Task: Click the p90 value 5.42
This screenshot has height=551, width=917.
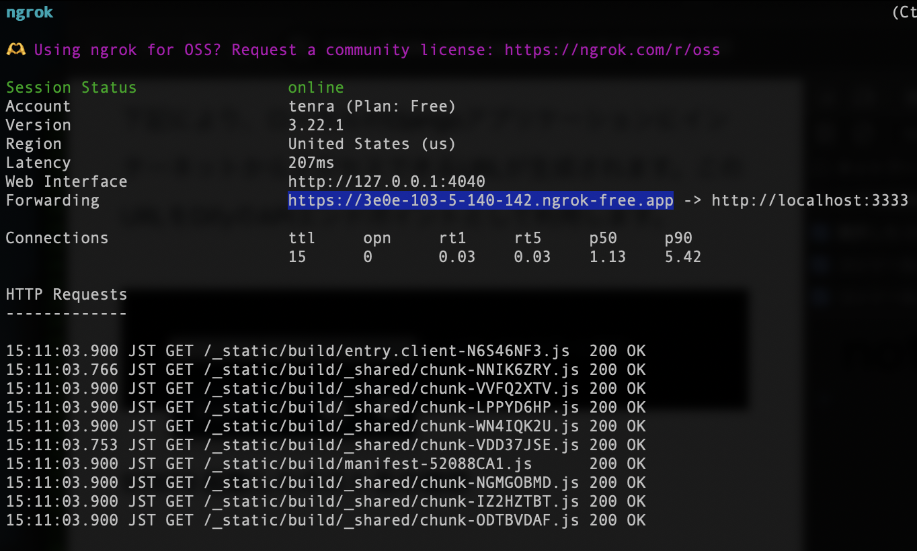Action: [683, 257]
